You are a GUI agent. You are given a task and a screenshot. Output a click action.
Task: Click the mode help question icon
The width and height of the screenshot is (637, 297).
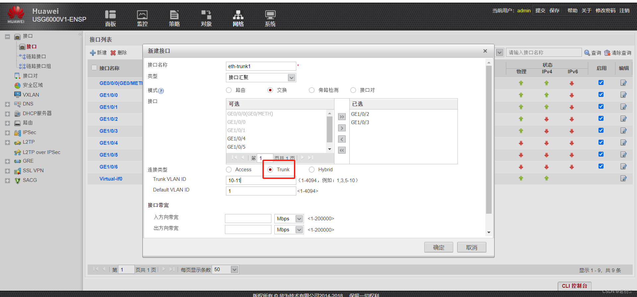coord(161,91)
